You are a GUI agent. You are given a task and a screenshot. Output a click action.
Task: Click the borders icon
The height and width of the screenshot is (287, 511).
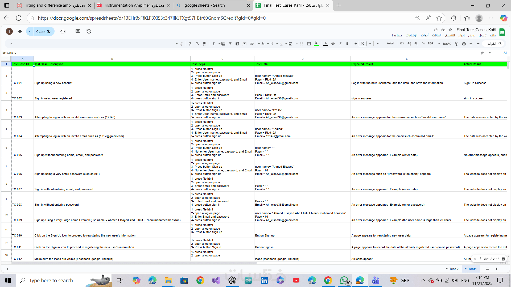pyautogui.click(x=309, y=44)
